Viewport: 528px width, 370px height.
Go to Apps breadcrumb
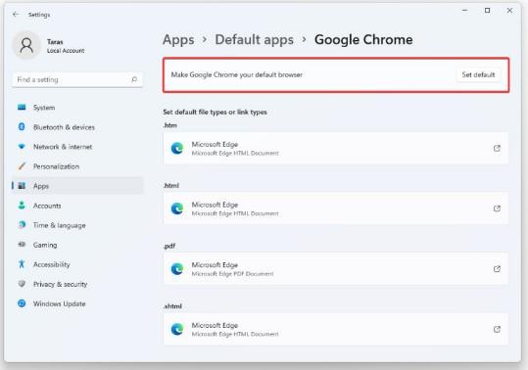click(x=178, y=40)
